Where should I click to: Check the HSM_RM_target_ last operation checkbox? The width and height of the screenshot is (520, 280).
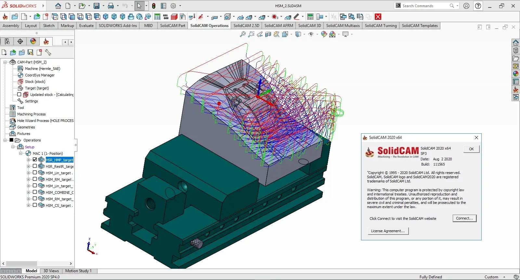(x=35, y=199)
